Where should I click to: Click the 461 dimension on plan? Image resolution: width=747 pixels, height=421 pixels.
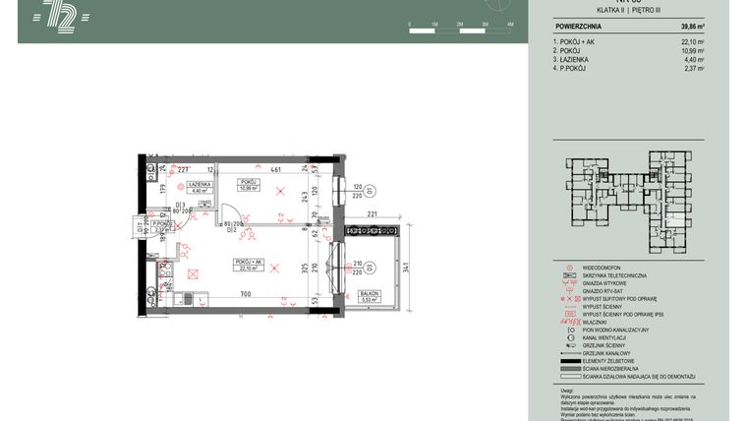point(276,169)
